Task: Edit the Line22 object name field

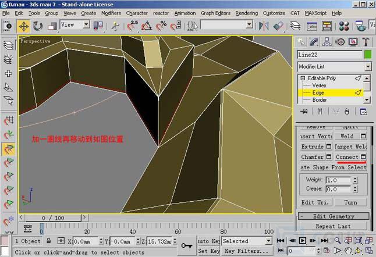Action: [329, 55]
